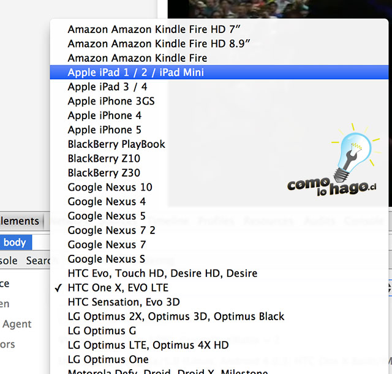This screenshot has height=374, width=392.
Task: Select Apple iPad 1 / 2 / iPad Mini
Action: click(136, 72)
